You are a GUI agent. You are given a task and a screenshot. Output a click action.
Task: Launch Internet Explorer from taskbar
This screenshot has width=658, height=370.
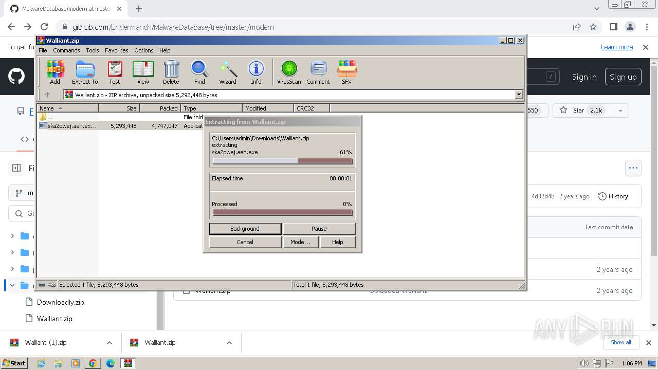(x=41, y=363)
